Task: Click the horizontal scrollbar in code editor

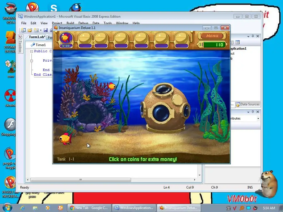Action: [x=81, y=180]
